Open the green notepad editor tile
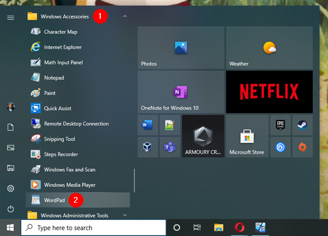 (170, 125)
